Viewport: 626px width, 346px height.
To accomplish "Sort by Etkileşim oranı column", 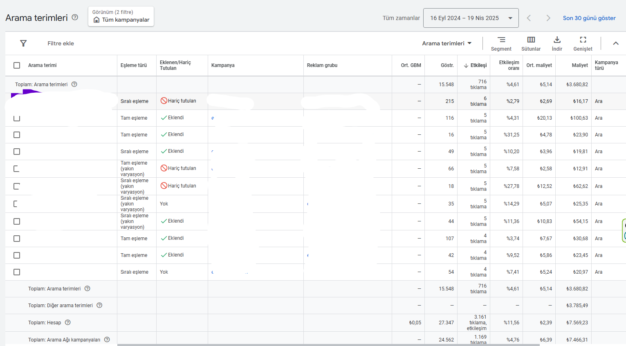I will (x=509, y=65).
